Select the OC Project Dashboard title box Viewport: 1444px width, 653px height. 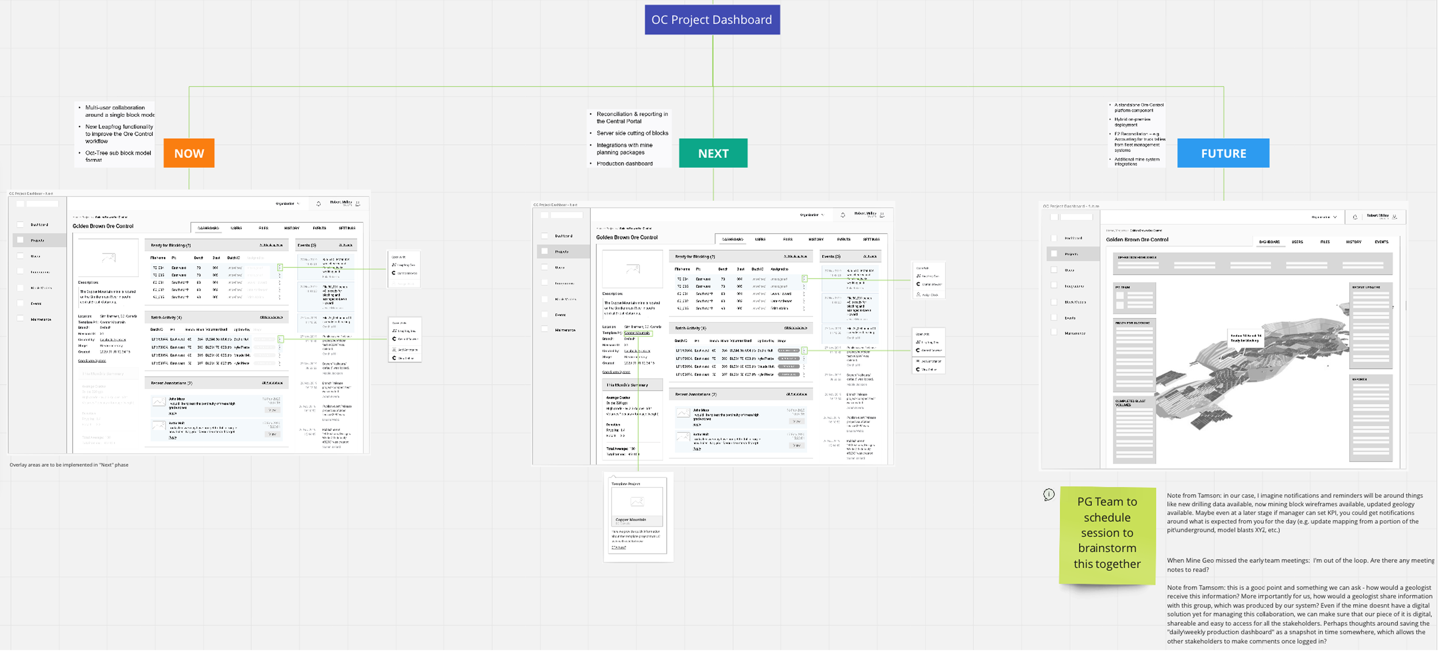[x=715, y=20]
